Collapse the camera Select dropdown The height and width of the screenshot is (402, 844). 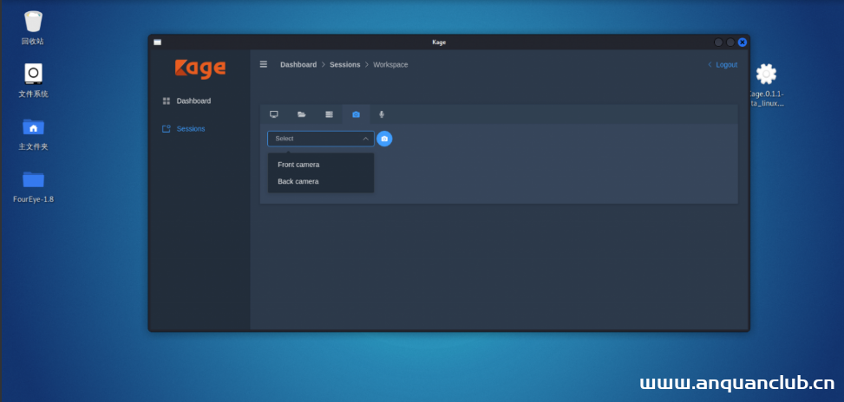pos(320,139)
